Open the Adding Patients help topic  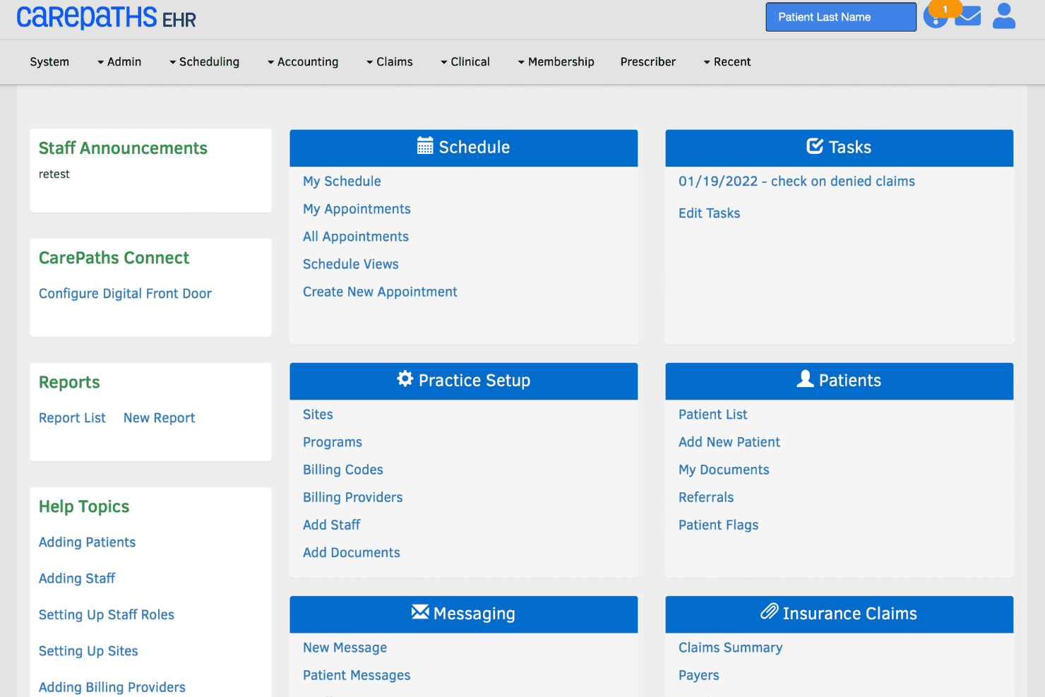tap(87, 542)
